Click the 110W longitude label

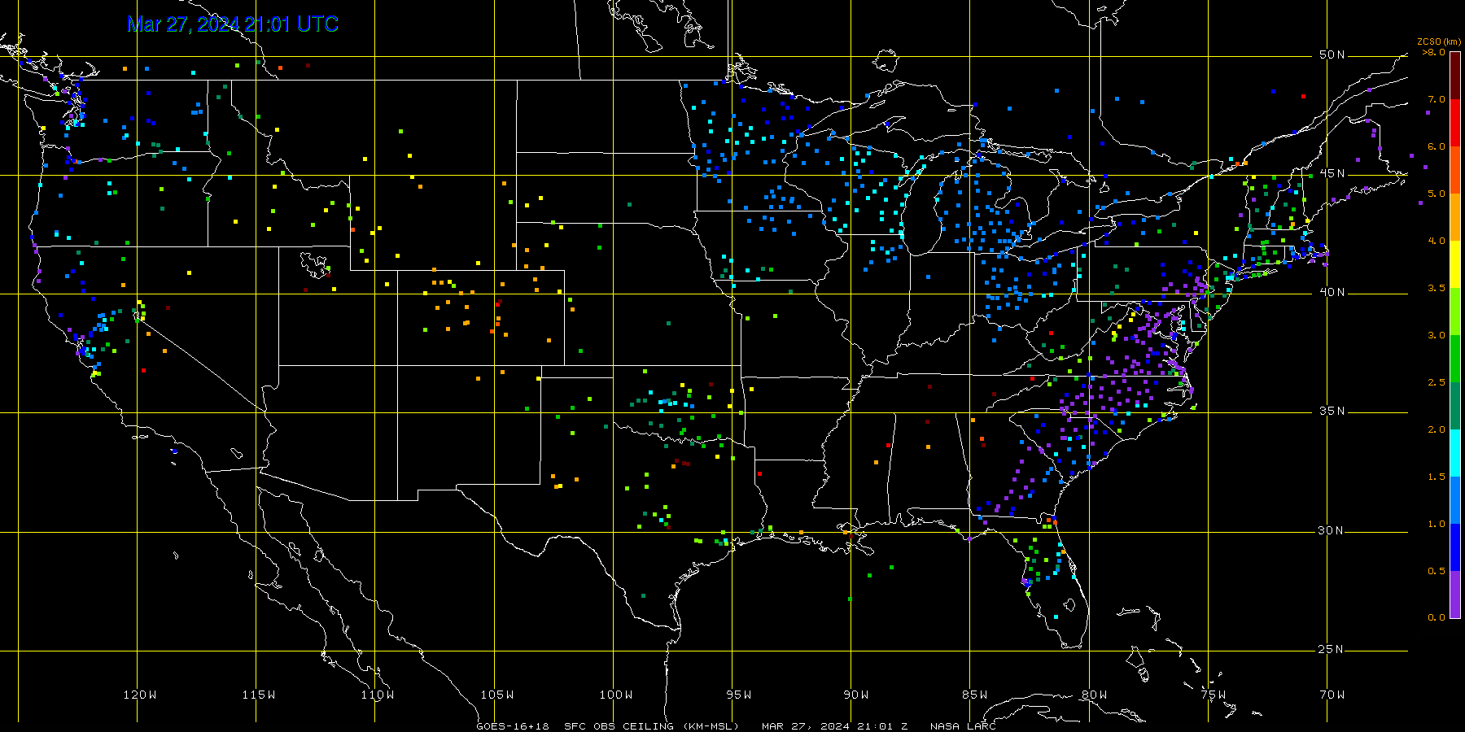378,695
